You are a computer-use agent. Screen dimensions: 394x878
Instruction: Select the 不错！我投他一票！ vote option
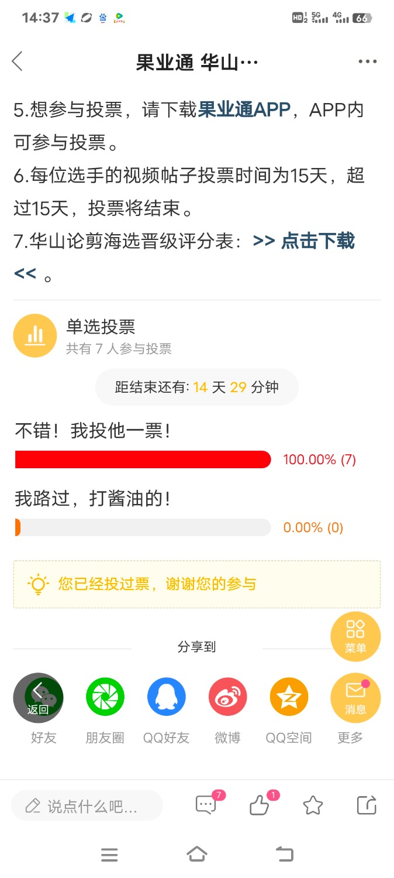pyautogui.click(x=92, y=431)
